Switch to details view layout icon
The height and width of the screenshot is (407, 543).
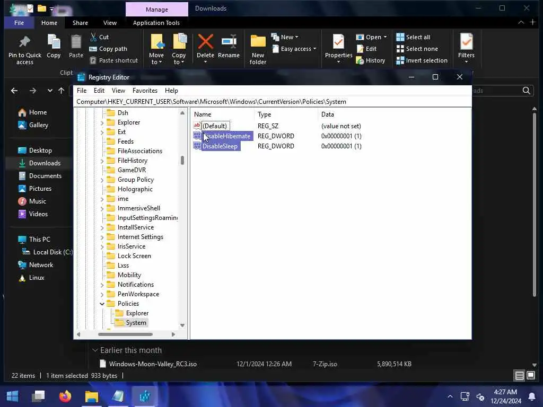(x=519, y=376)
